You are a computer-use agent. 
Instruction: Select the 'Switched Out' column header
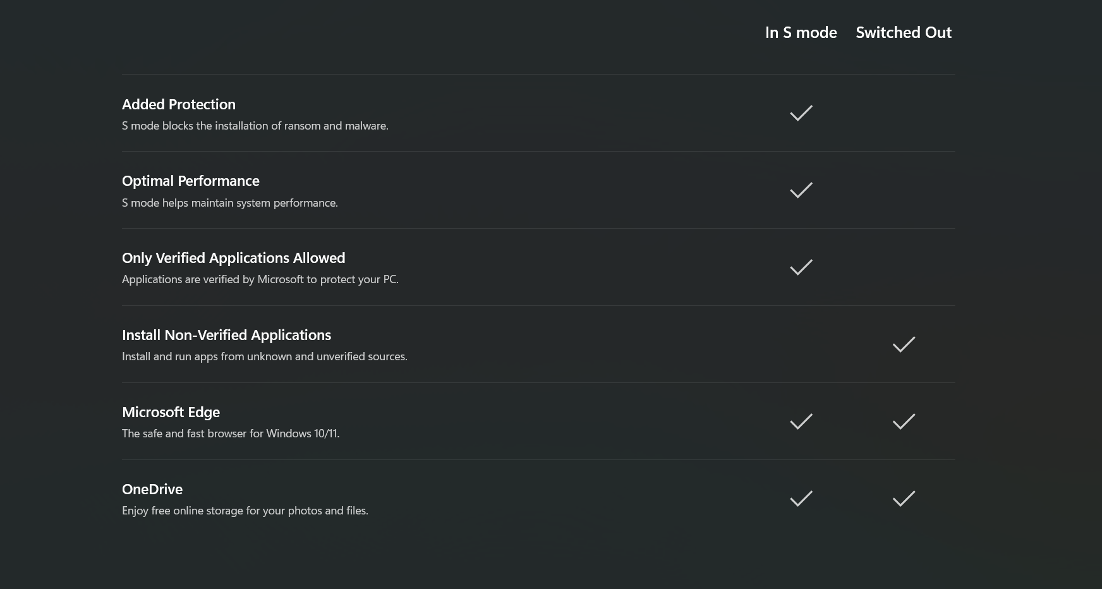point(903,33)
